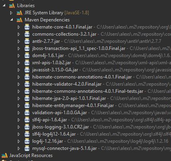Click the hibernate-commons-annotations Final-tests.jar icon
The width and height of the screenshot is (171, 161).
[x=27, y=91]
